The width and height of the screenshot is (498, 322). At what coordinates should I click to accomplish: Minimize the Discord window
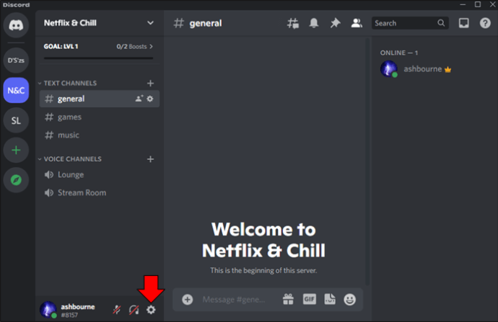[x=463, y=4]
